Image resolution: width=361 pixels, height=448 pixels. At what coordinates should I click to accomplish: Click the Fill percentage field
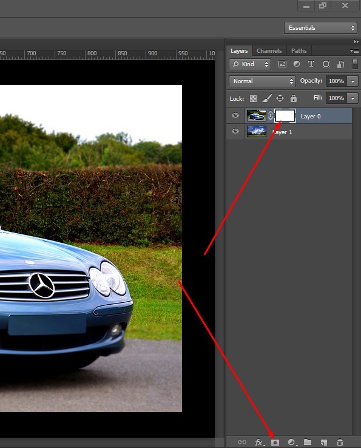(x=337, y=98)
